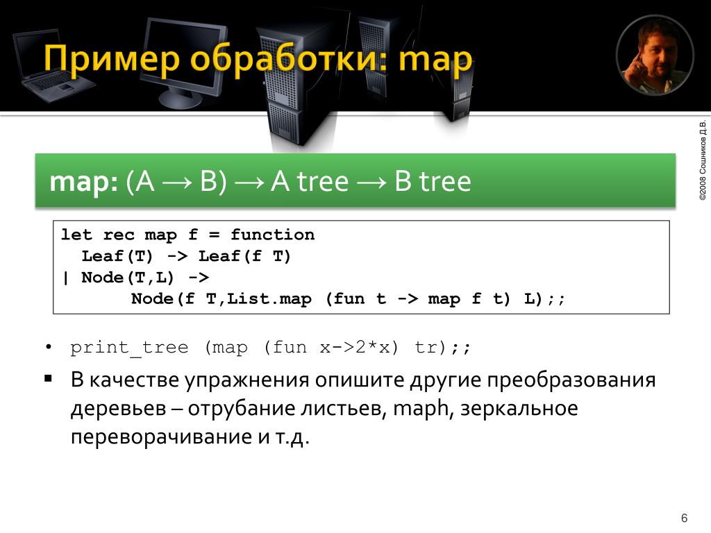Screen dimensions: 711x533
Task: Click the line "переворачивание и т.д."
Action: [190, 437]
